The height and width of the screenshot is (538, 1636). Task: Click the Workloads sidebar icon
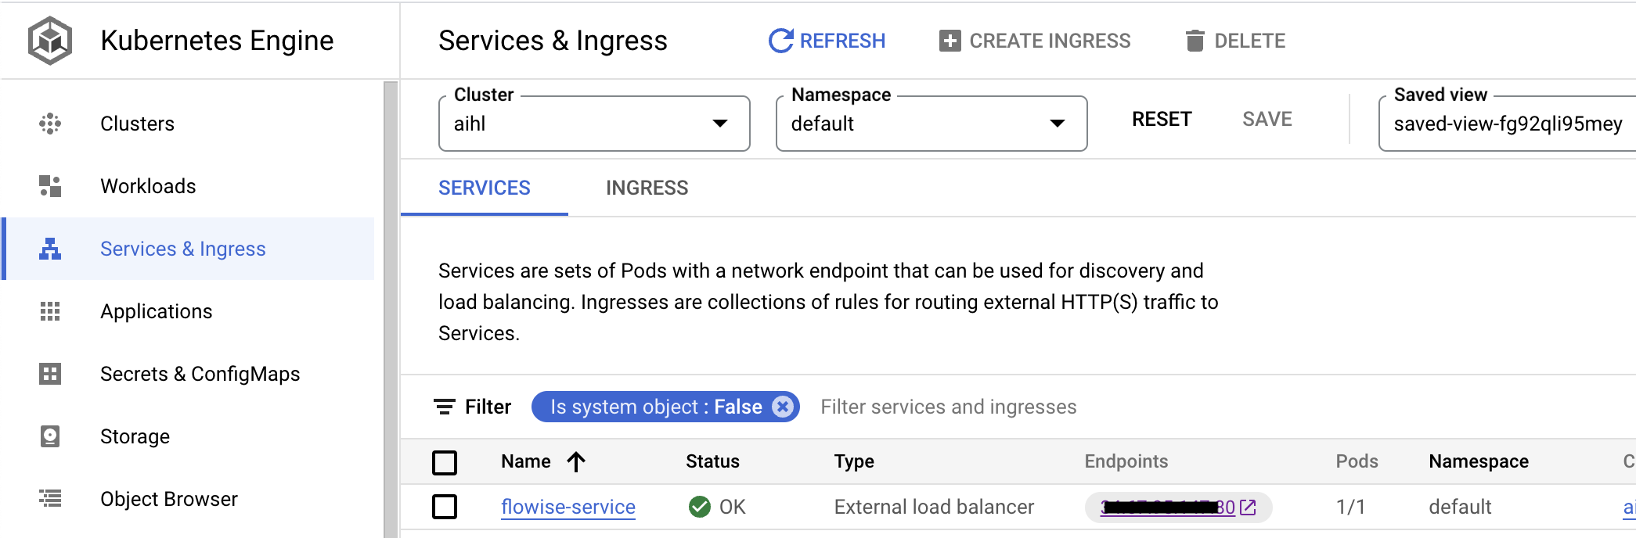(x=50, y=186)
